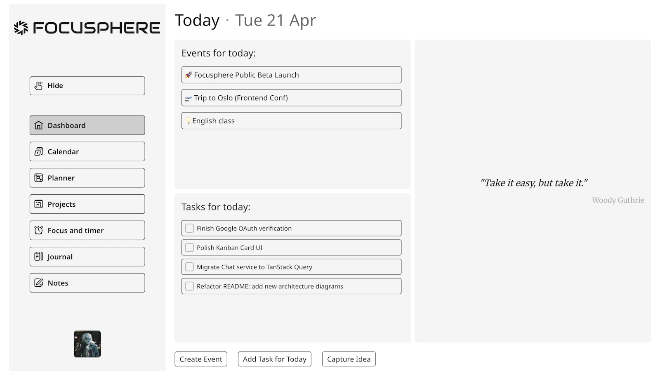Click Add Task for Today button
Screen dimensions: 660x375
pos(275,359)
